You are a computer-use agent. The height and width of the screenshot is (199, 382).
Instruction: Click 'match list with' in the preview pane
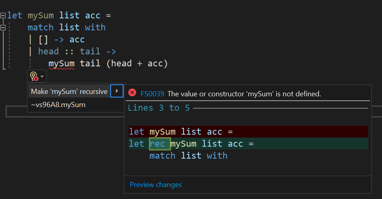188,156
